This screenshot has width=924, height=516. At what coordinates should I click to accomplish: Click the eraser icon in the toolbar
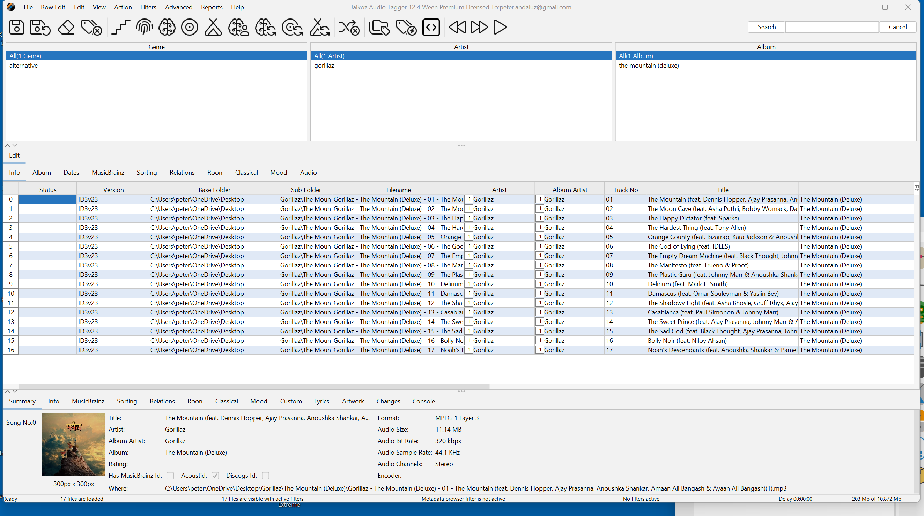[x=66, y=27]
